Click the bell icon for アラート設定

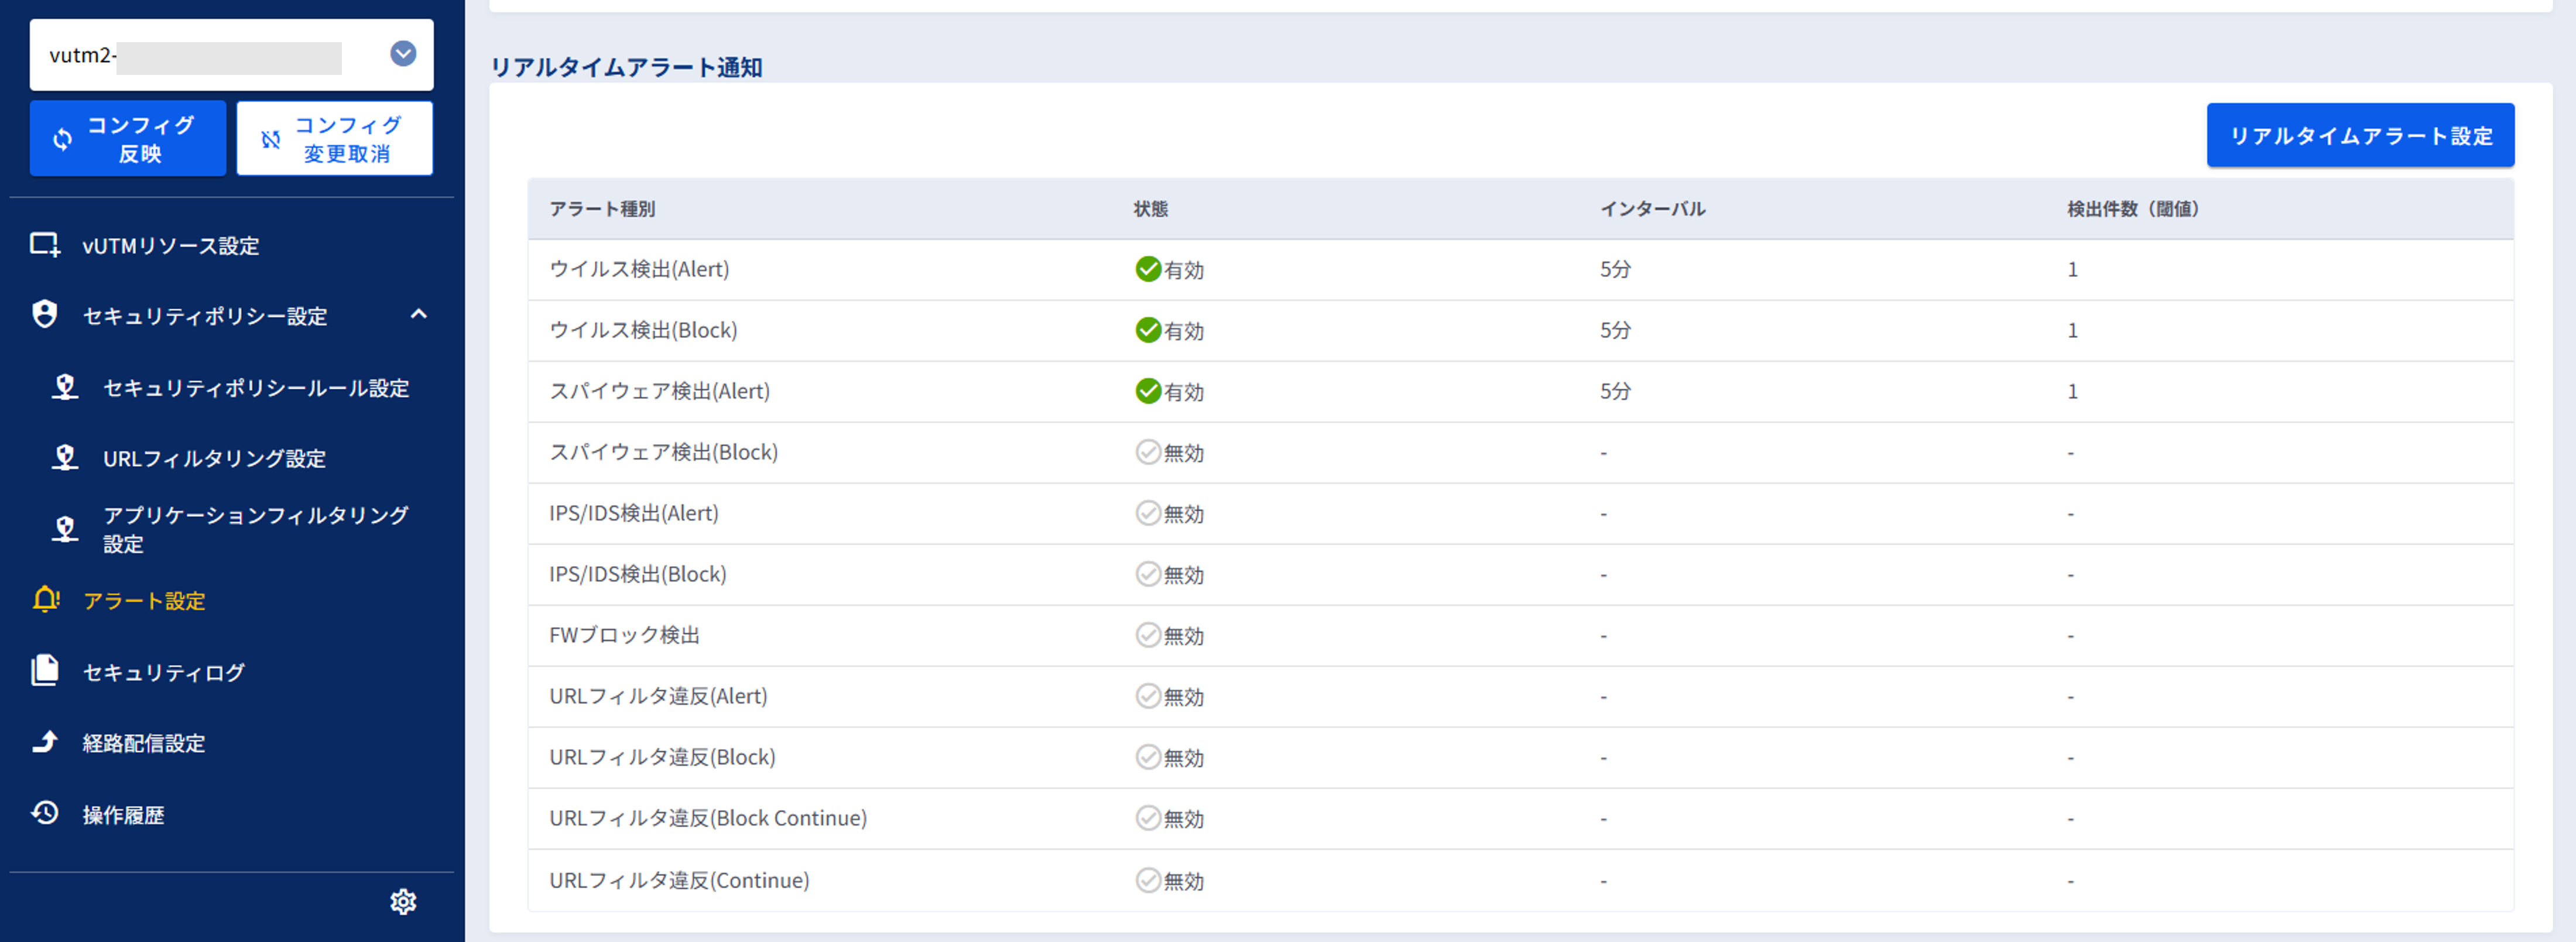[x=46, y=600]
